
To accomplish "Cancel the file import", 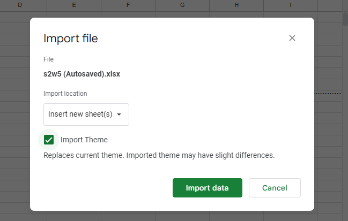I will (x=275, y=188).
